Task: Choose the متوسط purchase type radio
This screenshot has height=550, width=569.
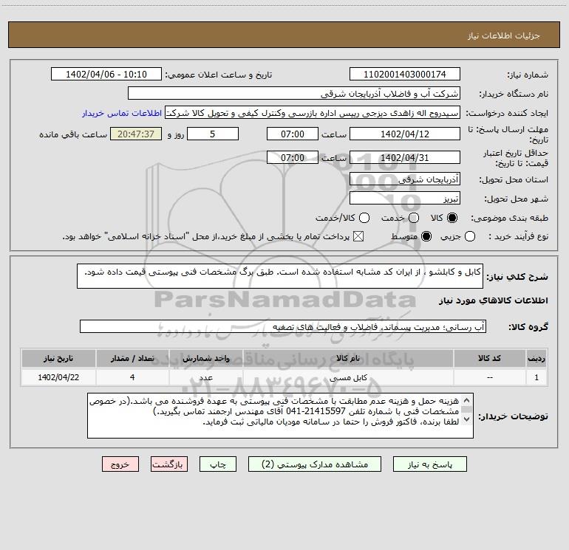Action: 426,236
